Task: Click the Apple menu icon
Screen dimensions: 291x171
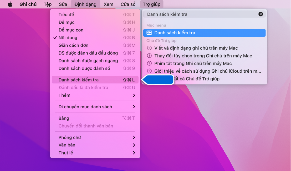Action: tap(10, 4)
